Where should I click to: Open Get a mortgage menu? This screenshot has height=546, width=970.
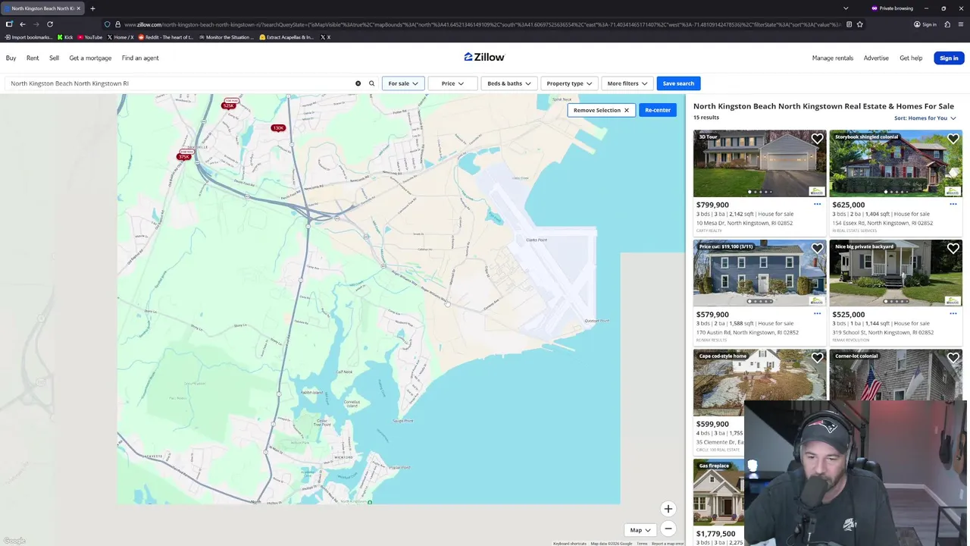click(90, 58)
